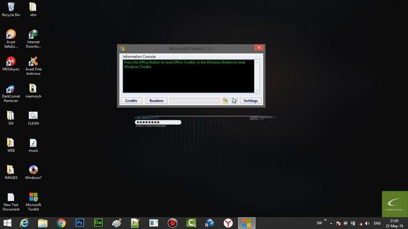Open the Paint palette taskbar icon
The image size is (408, 229).
point(117,223)
